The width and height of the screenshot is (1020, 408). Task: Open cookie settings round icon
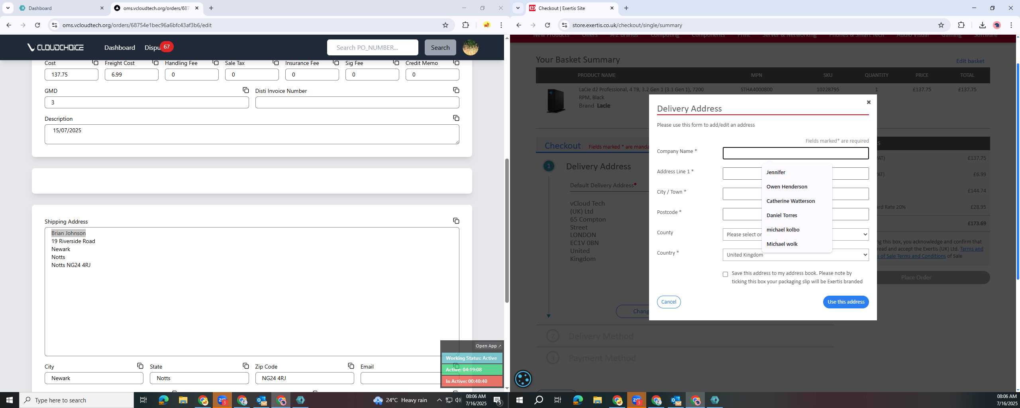523,379
